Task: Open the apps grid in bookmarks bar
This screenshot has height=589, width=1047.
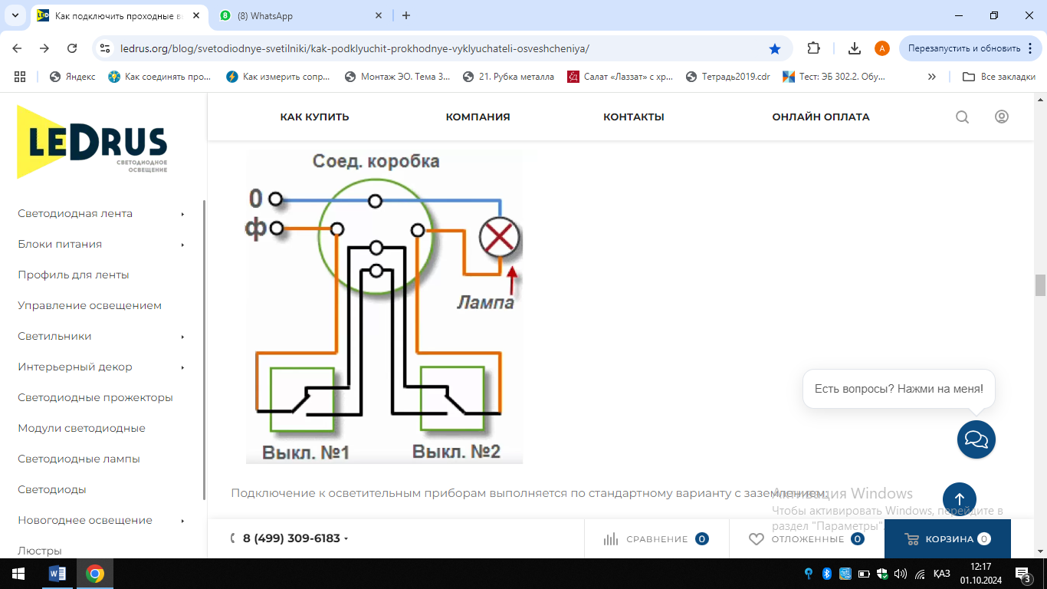Action: 20,77
